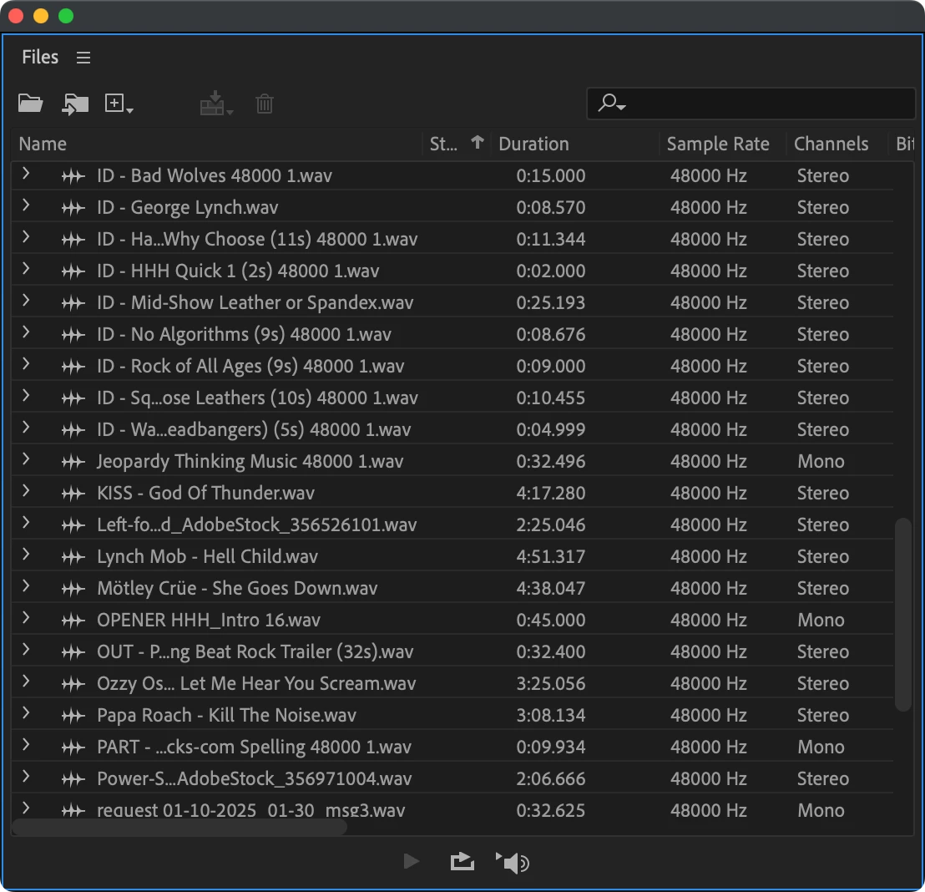925x892 pixels.
Task: Expand KISS - God Of Thunder.wav row
Action: pos(25,491)
